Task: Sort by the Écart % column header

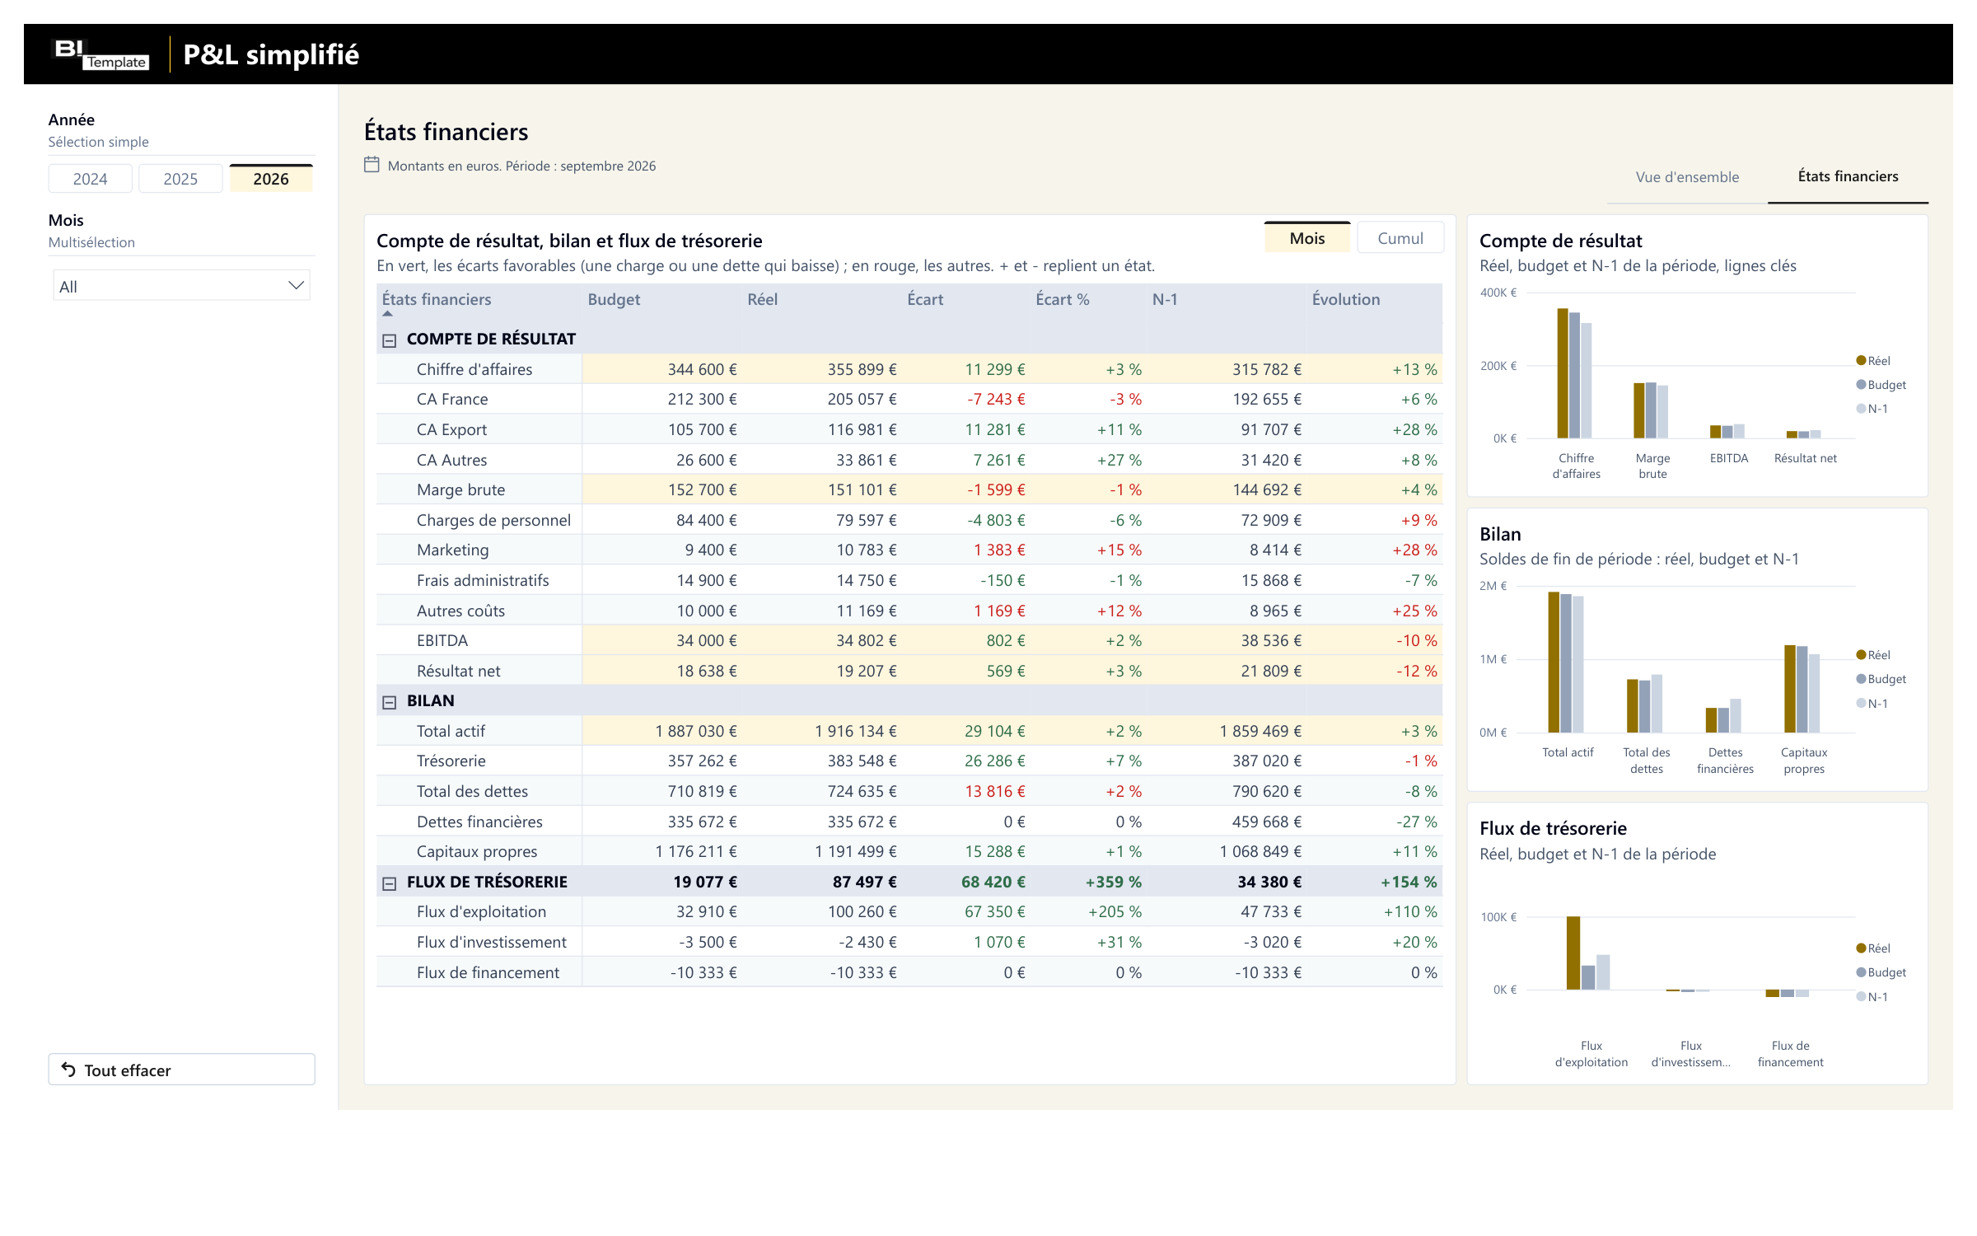Action: pyautogui.click(x=1062, y=299)
